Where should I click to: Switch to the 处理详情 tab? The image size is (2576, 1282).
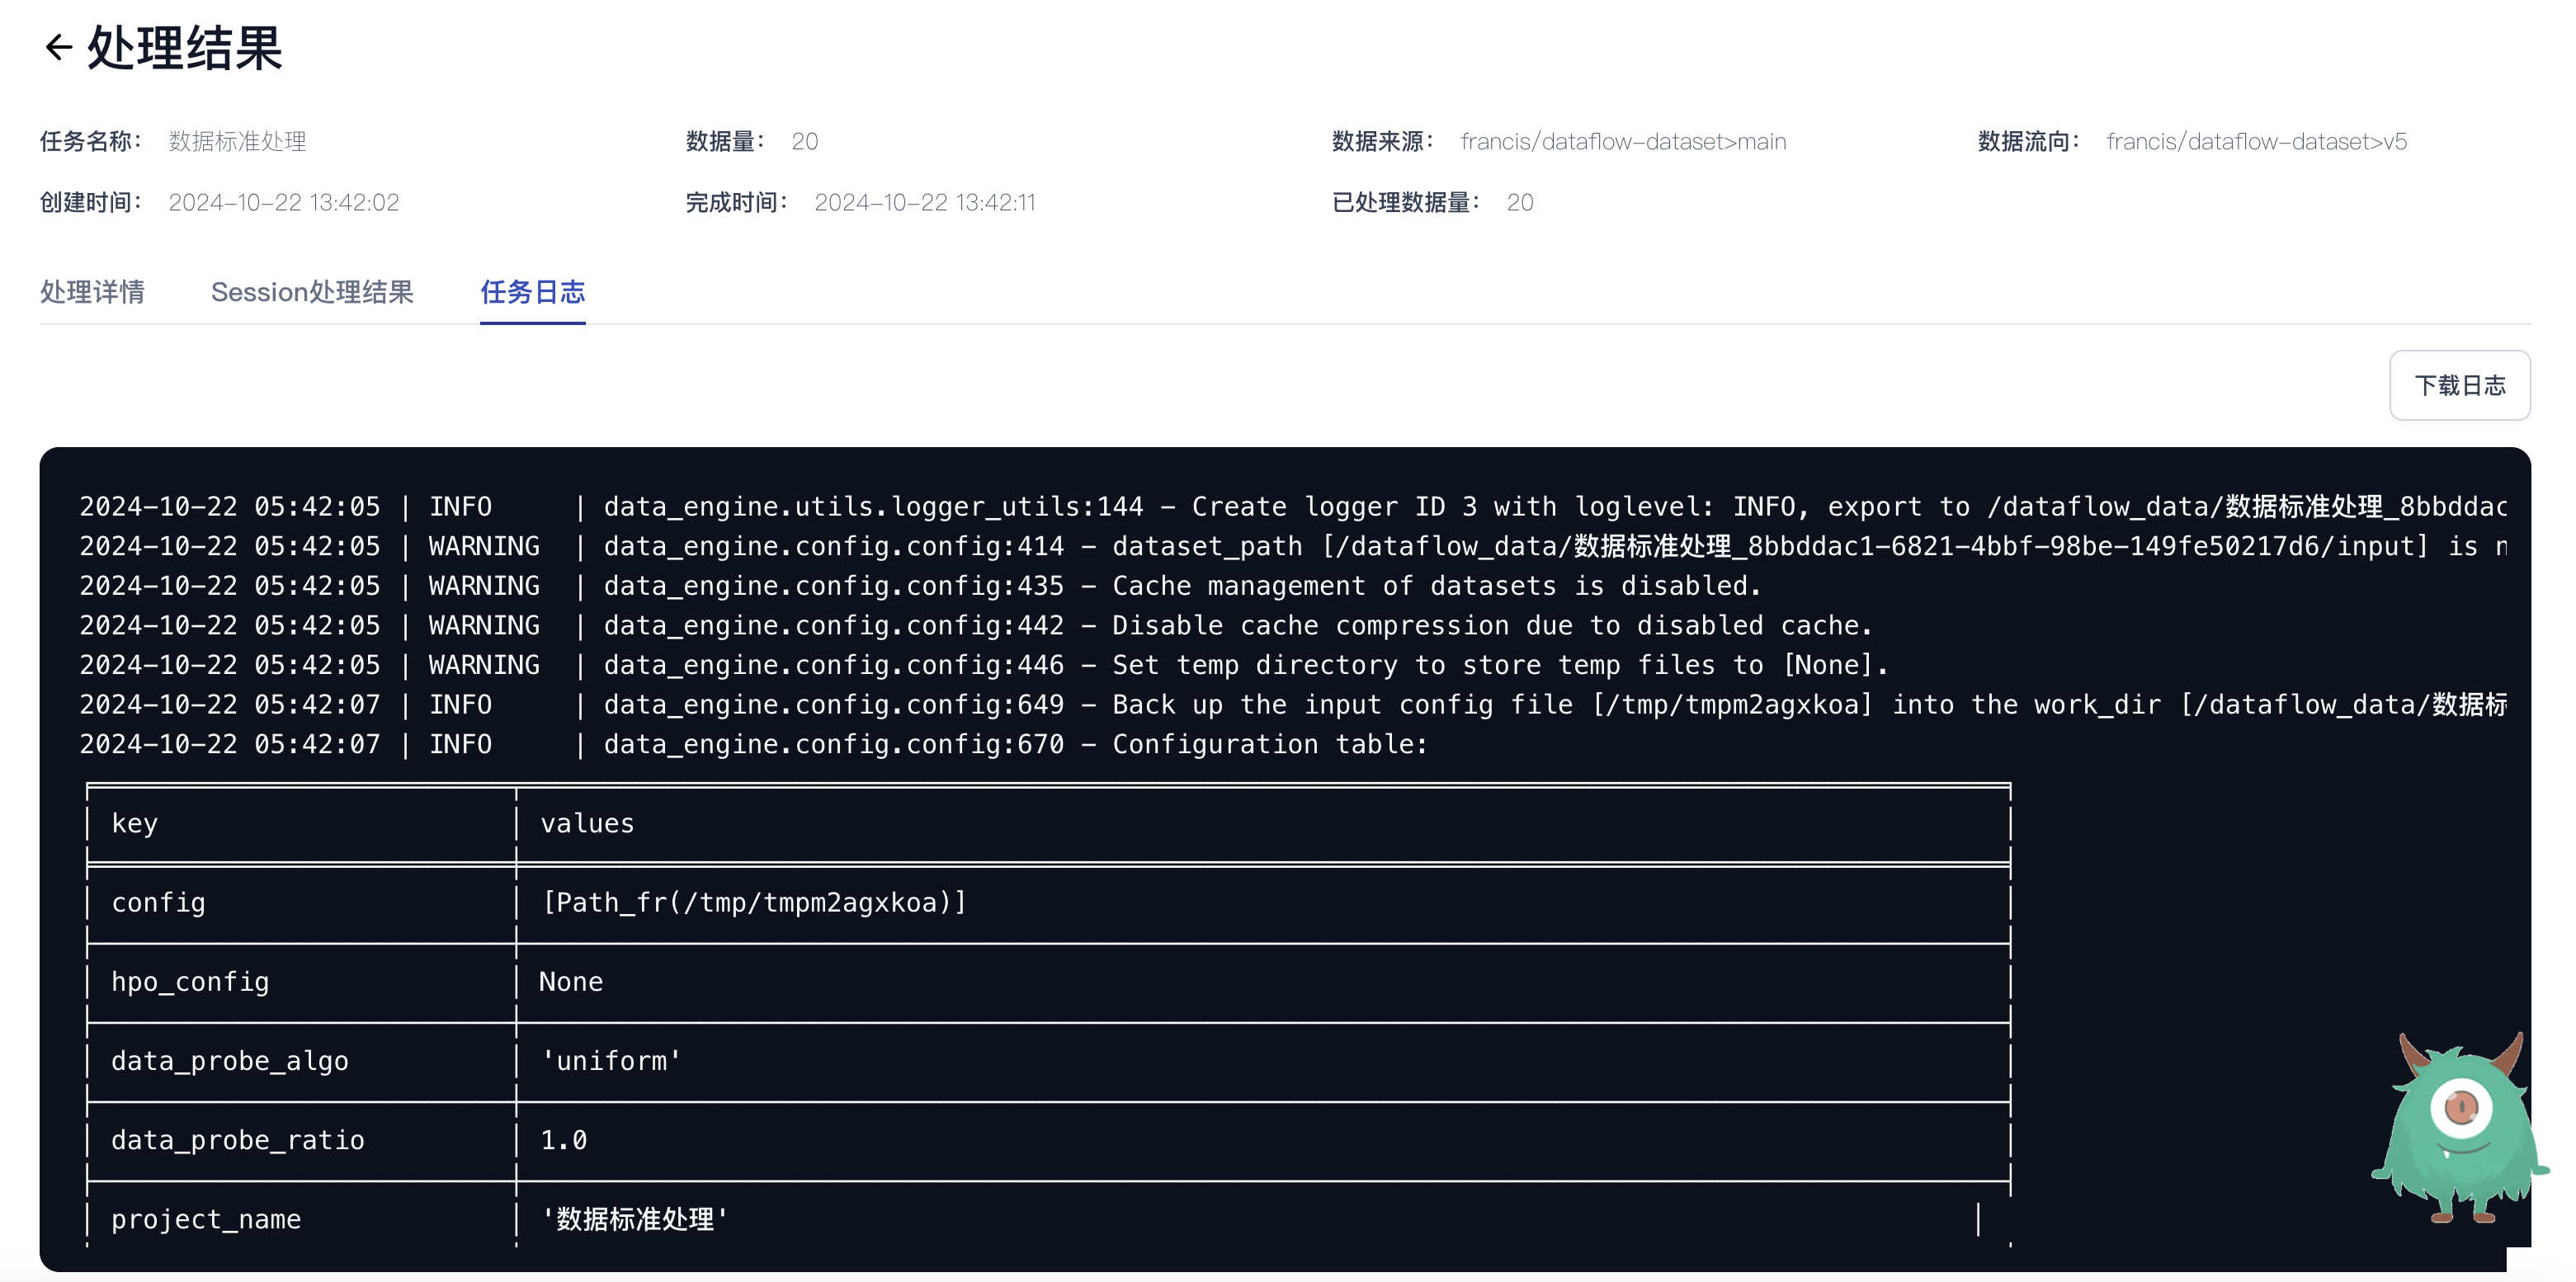(x=92, y=292)
